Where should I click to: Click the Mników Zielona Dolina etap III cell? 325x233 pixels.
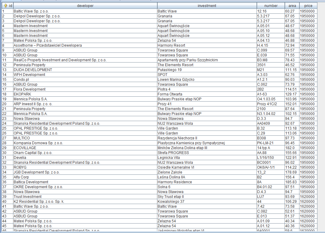[x=182, y=148]
